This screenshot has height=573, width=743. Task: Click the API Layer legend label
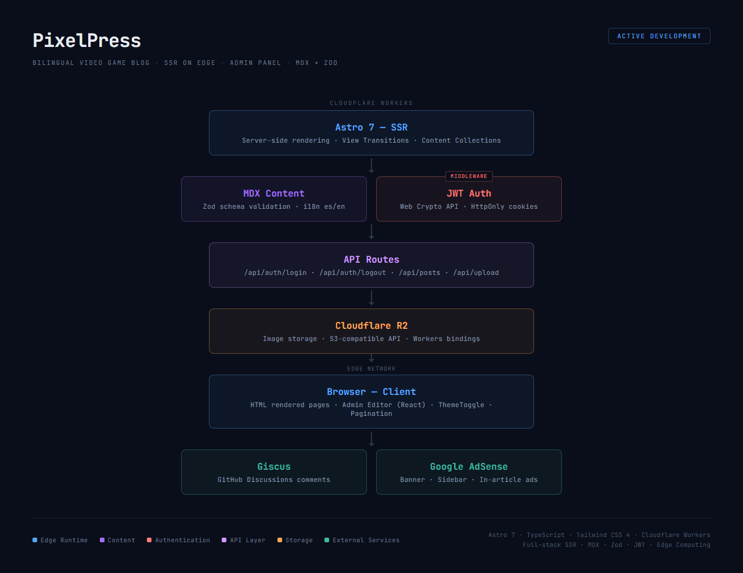pyautogui.click(x=248, y=540)
